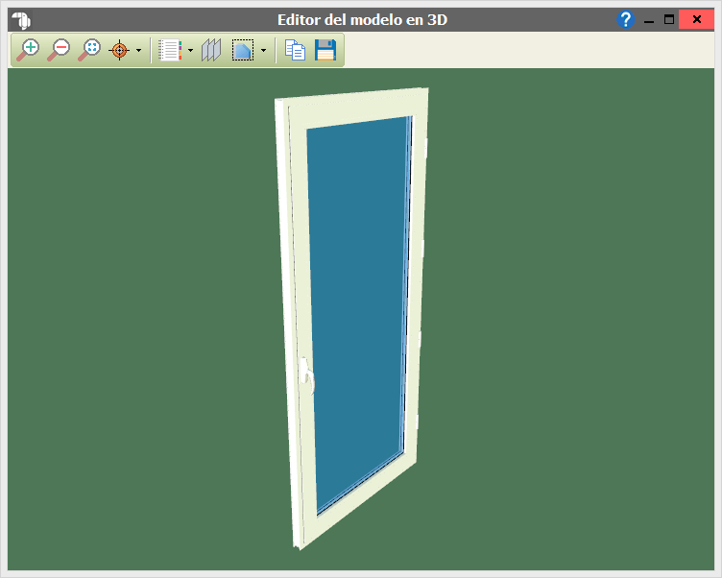Click the zoom in magnifier icon
The width and height of the screenshot is (722, 578).
click(x=28, y=50)
